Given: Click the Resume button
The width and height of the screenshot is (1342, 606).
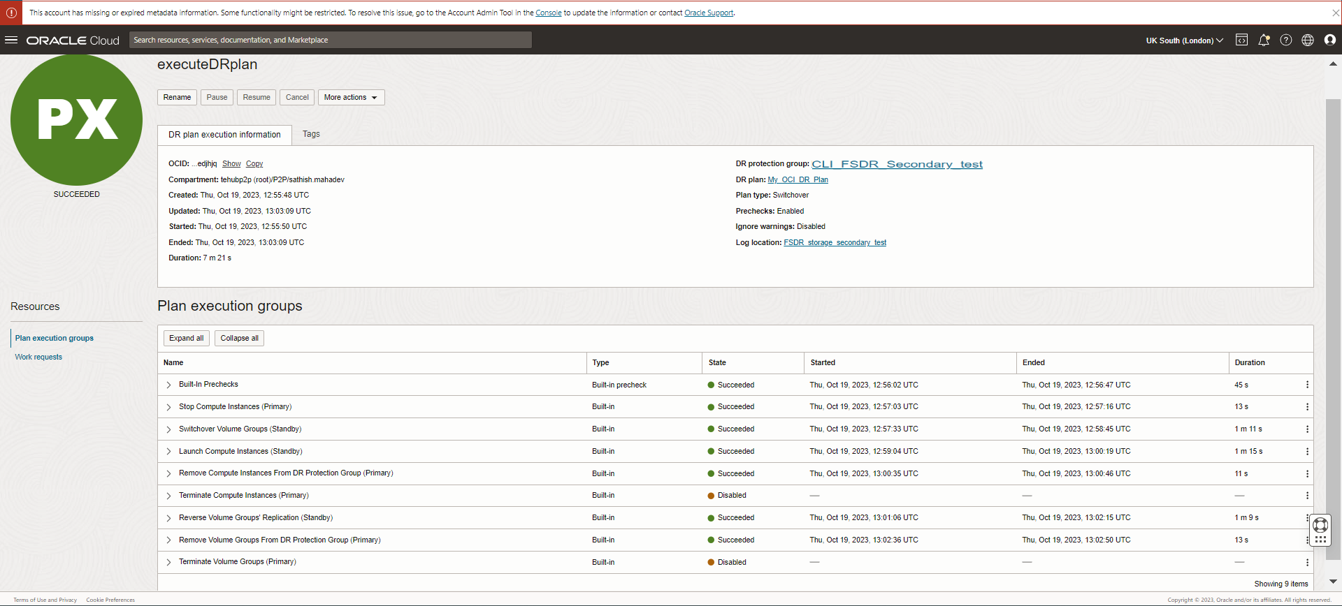Looking at the screenshot, I should [x=257, y=98].
